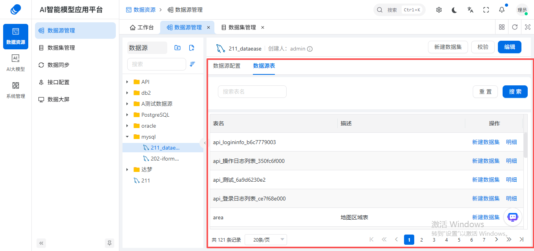This screenshot has height=251, width=534.
Task: Open the user avatar 理员
Action: (522, 10)
